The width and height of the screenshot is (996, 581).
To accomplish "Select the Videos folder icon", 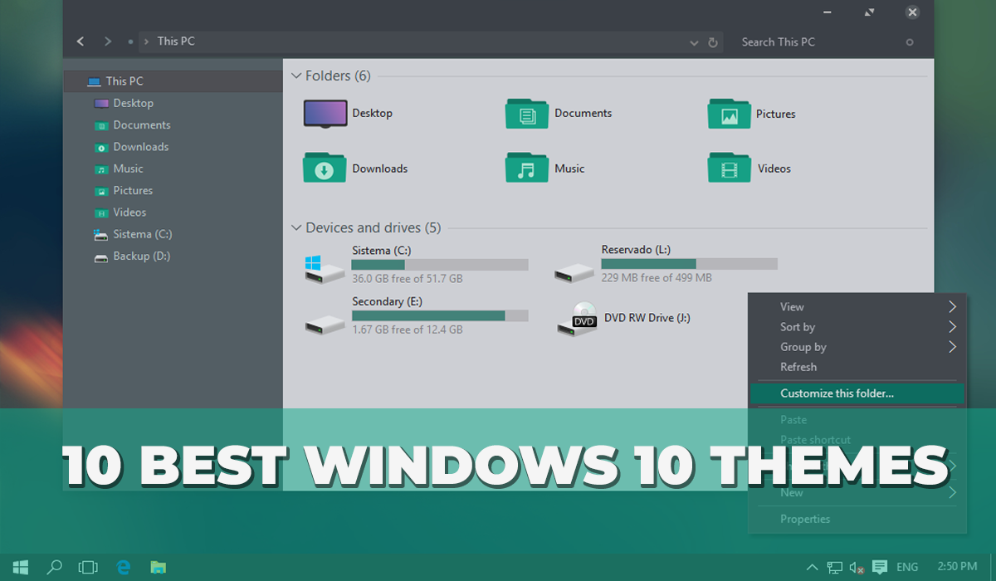I will (x=730, y=168).
